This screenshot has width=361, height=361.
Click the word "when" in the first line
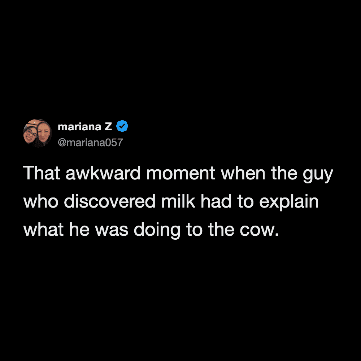pos(243,173)
